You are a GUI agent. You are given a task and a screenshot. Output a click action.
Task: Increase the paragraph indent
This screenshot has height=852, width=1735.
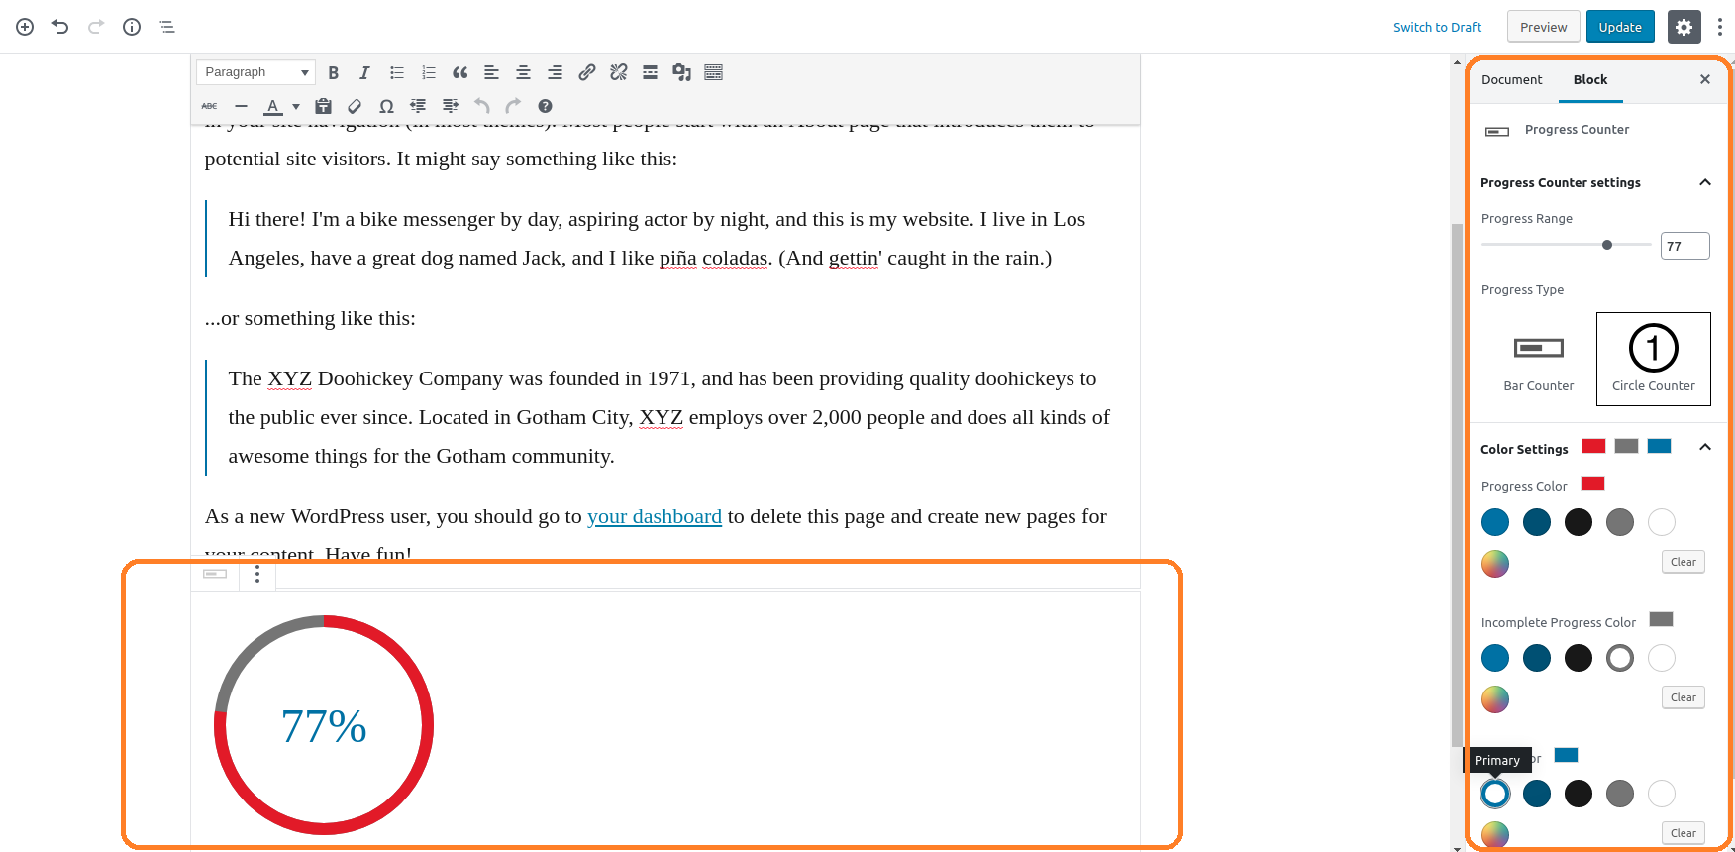[x=451, y=106]
